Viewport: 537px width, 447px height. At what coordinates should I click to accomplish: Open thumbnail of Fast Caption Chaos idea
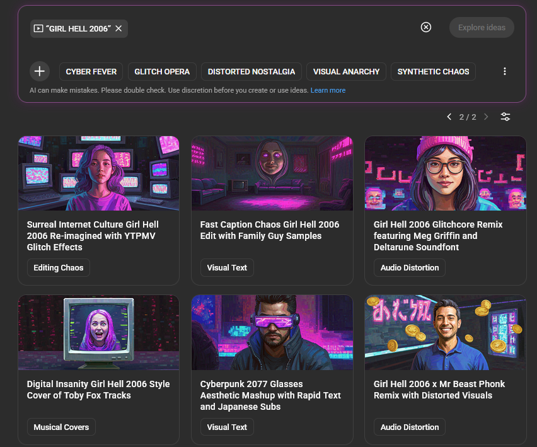[x=272, y=173]
